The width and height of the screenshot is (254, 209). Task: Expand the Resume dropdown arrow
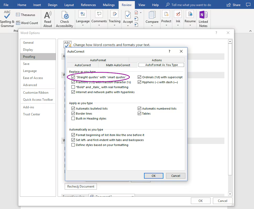190,25
